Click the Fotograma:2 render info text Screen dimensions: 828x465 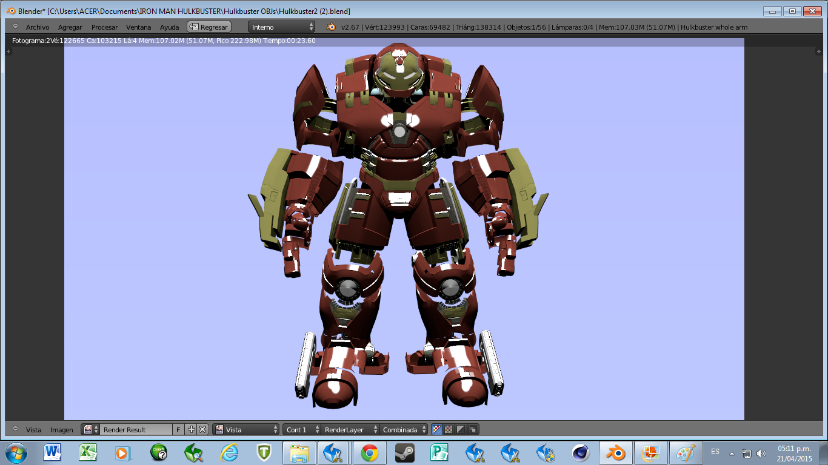pos(31,41)
